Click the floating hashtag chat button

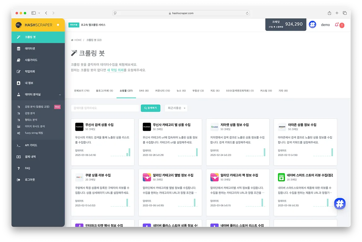(340, 204)
